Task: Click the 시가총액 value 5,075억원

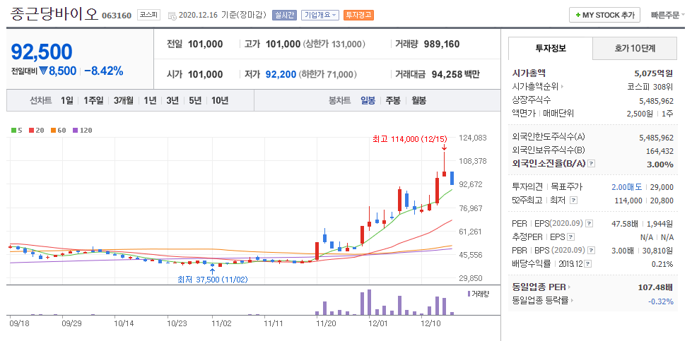Action: [x=654, y=73]
